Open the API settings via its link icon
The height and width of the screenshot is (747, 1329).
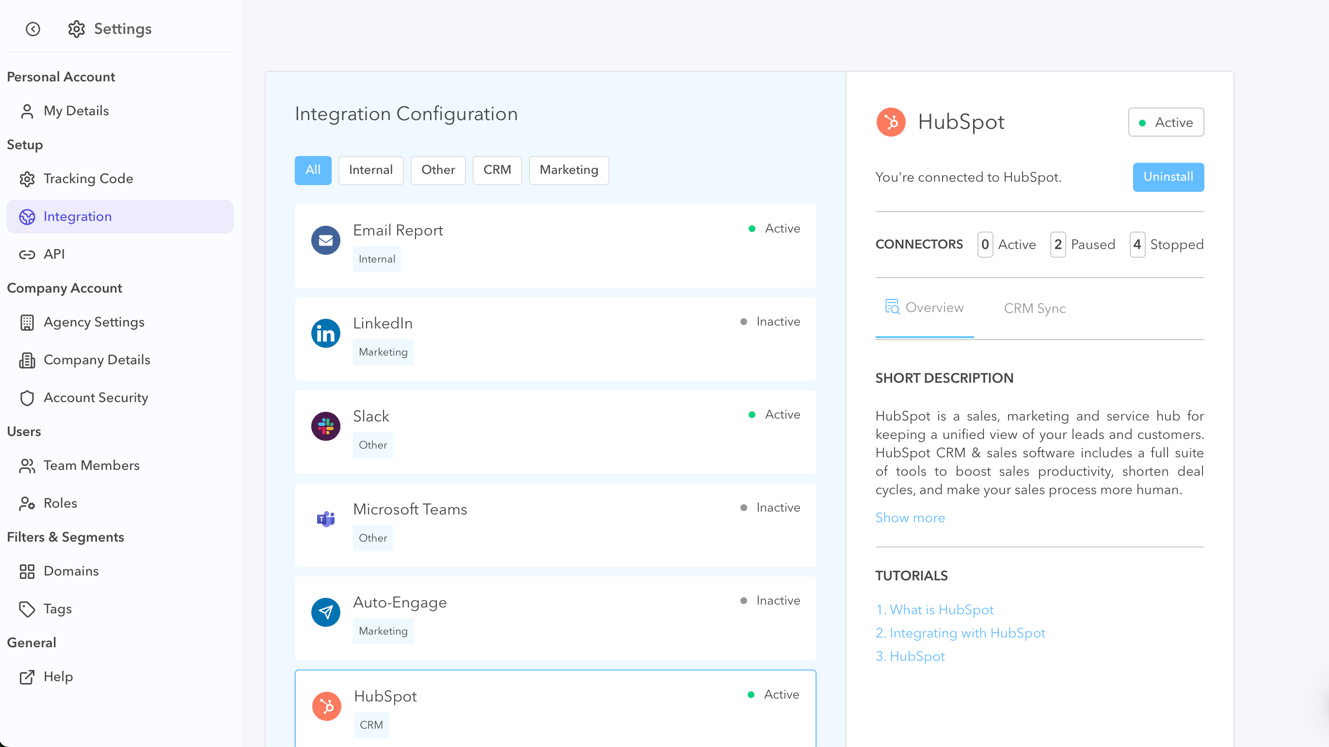[27, 254]
